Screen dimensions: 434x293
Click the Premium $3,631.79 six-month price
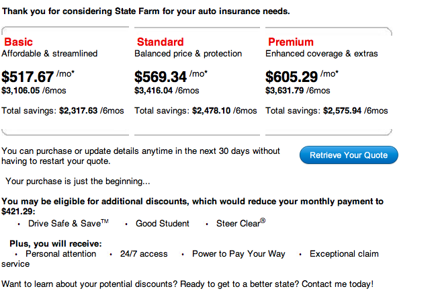[285, 91]
